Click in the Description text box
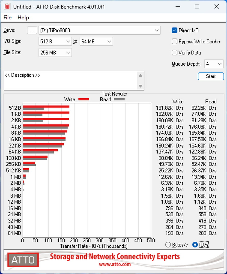The width and height of the screenshot is (227, 274). click(71, 80)
